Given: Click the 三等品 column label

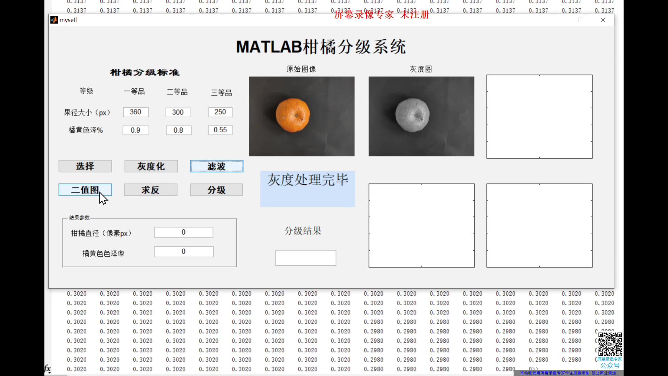Looking at the screenshot, I should point(221,93).
